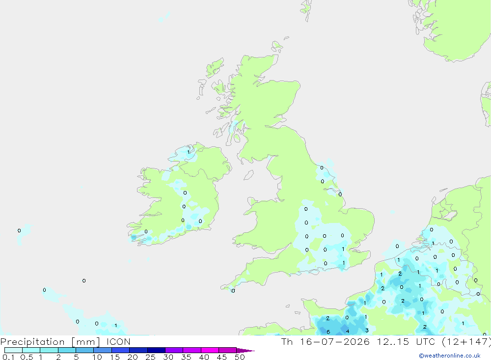Click the 0.1–0.5 mm palest cyan legend swatch
The width and height of the screenshot is (491, 360).
point(13,350)
